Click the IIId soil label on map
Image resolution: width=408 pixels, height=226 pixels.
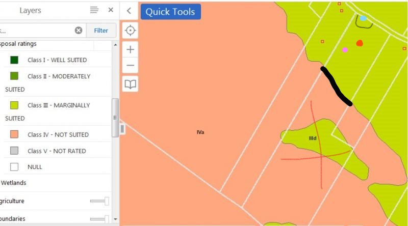(x=313, y=138)
